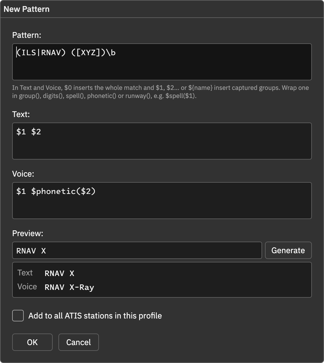
Task: Click the 'Text:' field label
Action: (x=21, y=114)
